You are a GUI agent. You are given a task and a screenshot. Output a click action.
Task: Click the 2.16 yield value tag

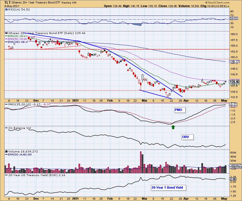click(233, 179)
